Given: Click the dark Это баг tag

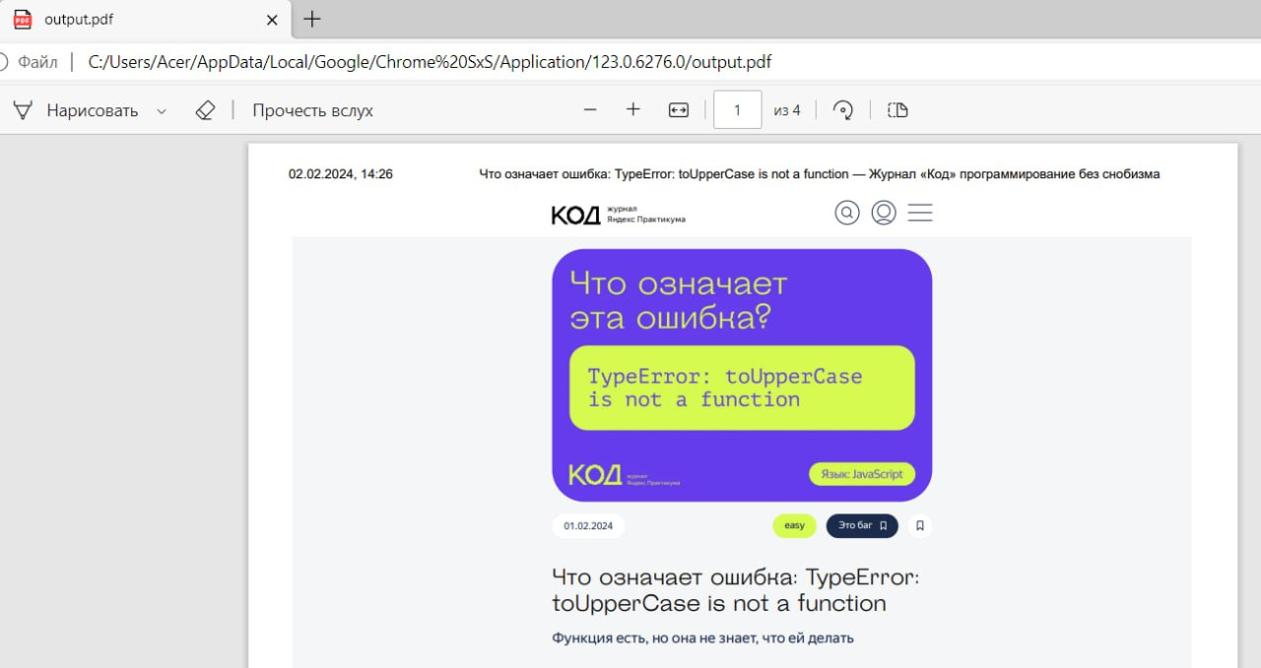Looking at the screenshot, I should pos(861,526).
